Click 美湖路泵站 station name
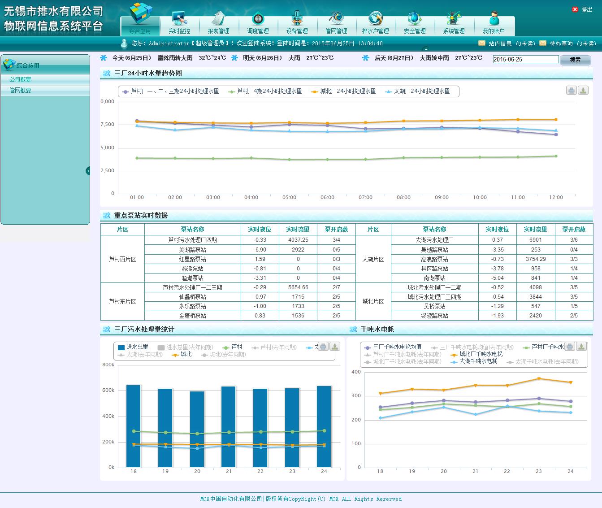Viewport: 602px width, 508px height. [193, 250]
